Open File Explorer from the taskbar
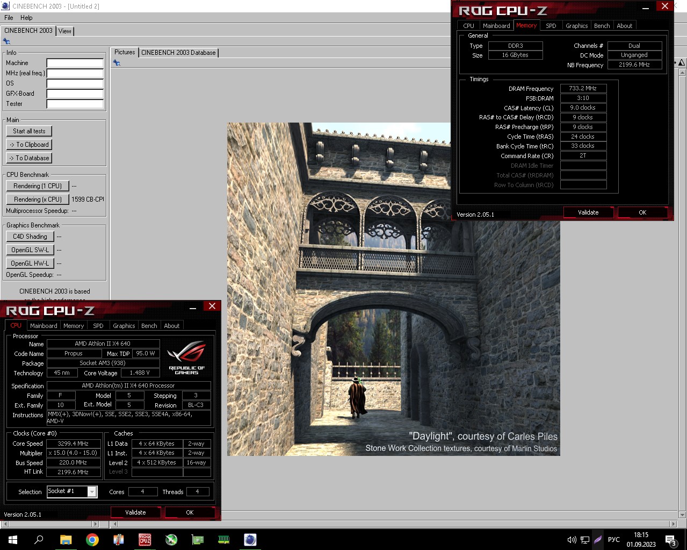The width and height of the screenshot is (687, 550). [x=66, y=539]
